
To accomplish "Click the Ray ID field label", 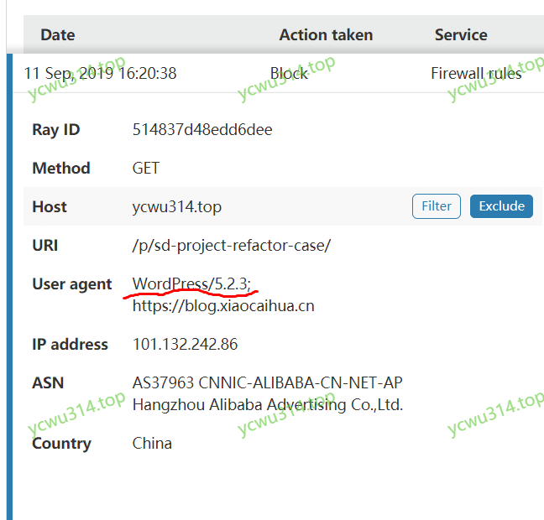I will click(56, 130).
